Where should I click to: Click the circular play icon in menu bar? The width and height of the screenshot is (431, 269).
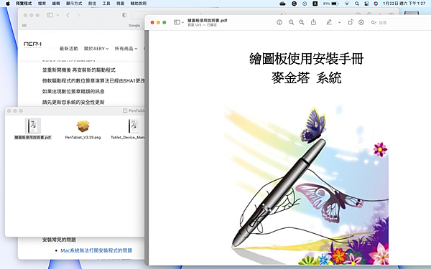coord(305,4)
